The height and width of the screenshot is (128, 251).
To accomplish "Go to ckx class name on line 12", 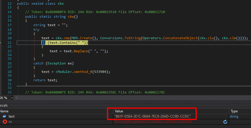I will 61,3.
